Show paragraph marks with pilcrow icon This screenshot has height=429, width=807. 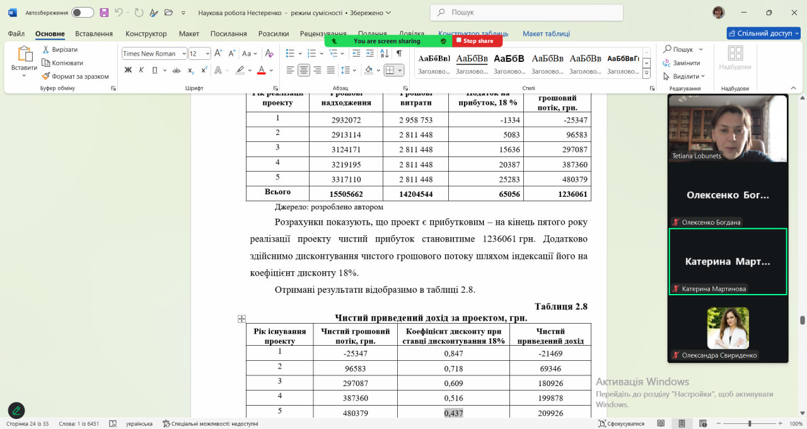pyautogui.click(x=398, y=54)
